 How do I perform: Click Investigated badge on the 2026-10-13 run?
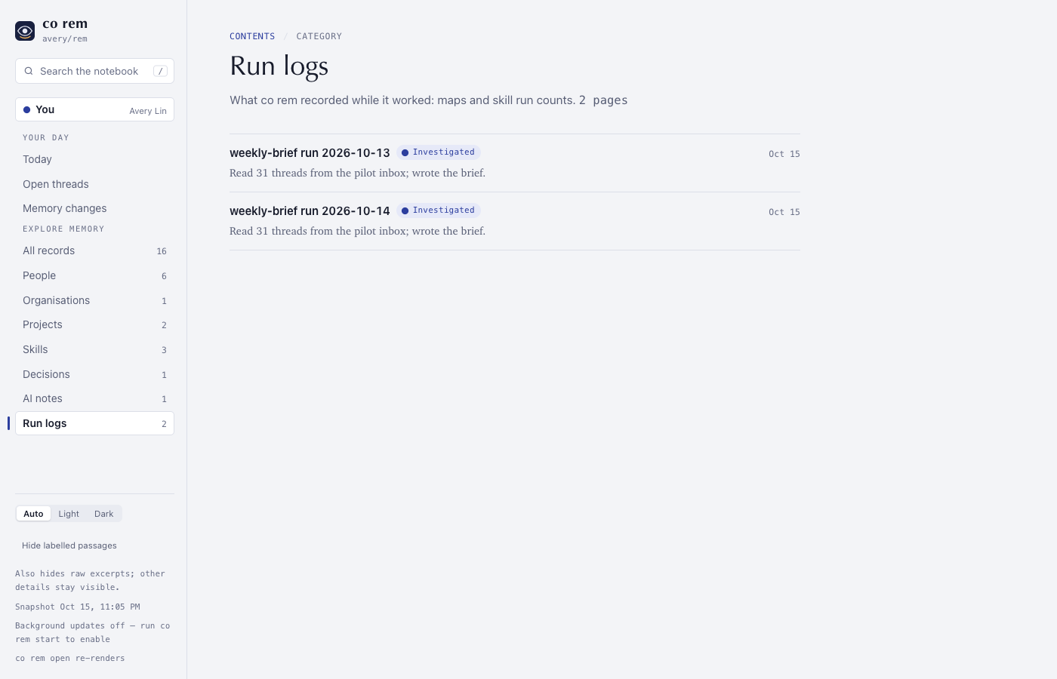[x=439, y=152]
